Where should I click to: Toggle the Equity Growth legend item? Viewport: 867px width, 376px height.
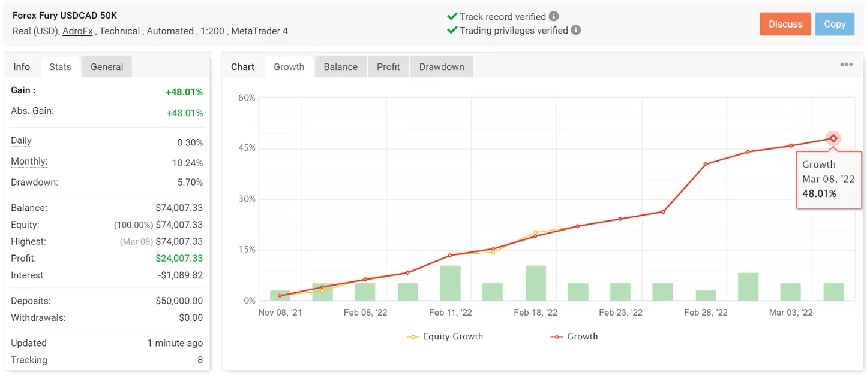[x=445, y=336]
